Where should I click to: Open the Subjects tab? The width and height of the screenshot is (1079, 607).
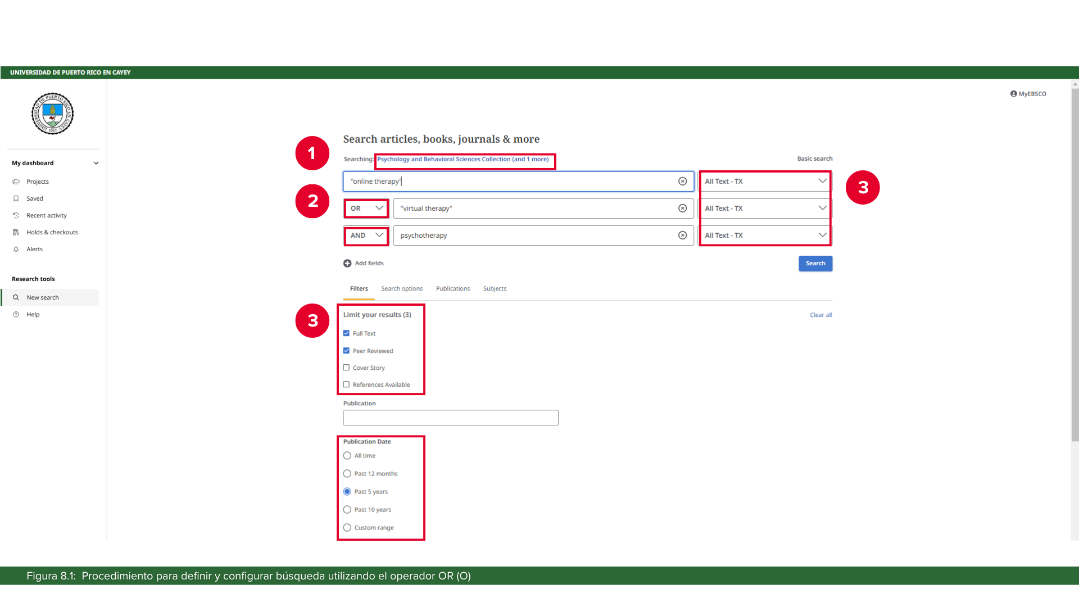(x=495, y=289)
